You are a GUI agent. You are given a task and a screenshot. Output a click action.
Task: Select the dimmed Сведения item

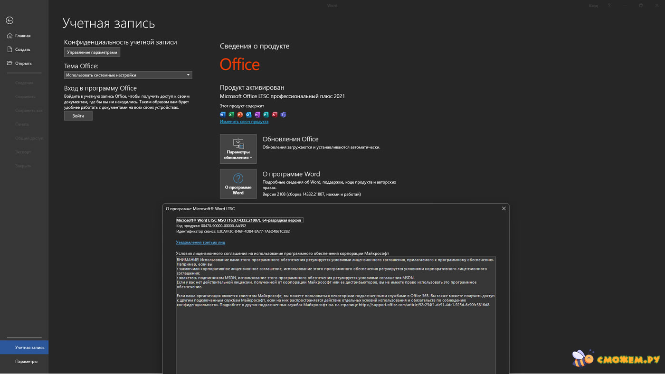click(x=24, y=83)
